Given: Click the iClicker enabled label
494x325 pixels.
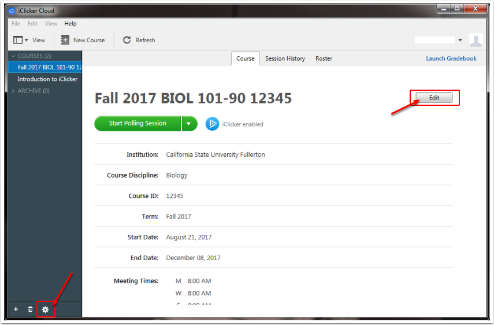Looking at the screenshot, I should click(243, 124).
